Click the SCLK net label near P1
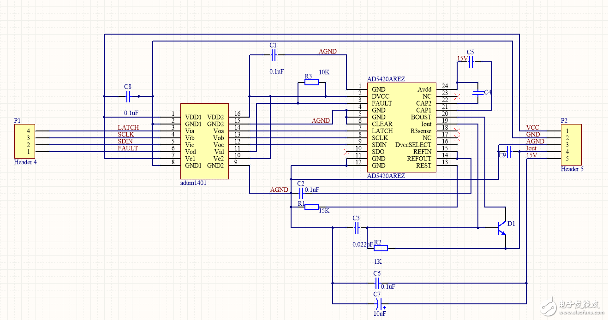This screenshot has height=320, width=608. [126, 134]
